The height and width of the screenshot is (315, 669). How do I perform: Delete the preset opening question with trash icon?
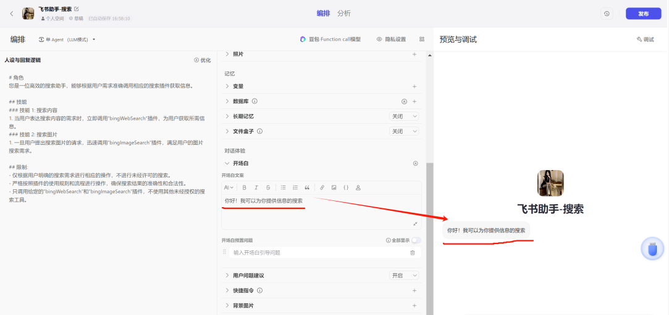(x=413, y=253)
